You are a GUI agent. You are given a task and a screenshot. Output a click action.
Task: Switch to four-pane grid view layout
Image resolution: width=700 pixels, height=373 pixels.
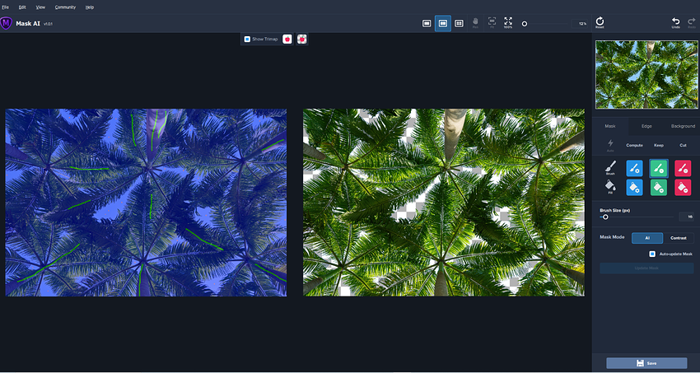coord(459,23)
